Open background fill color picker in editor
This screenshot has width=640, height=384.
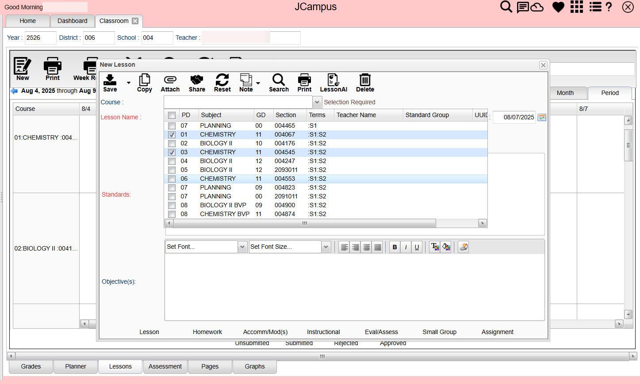pyautogui.click(x=446, y=247)
